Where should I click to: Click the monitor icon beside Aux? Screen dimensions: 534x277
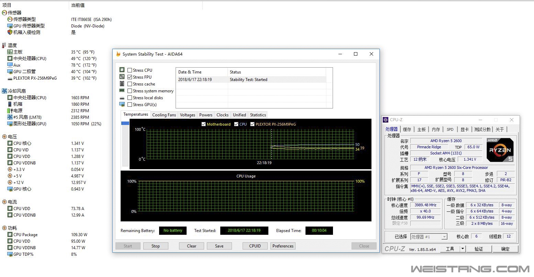(10, 65)
